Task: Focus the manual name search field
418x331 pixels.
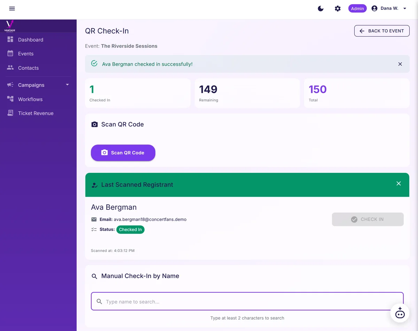Action: 247,301
